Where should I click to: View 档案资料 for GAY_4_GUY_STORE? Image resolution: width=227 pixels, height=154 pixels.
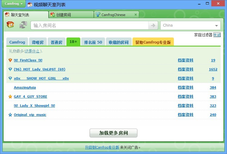185,97
